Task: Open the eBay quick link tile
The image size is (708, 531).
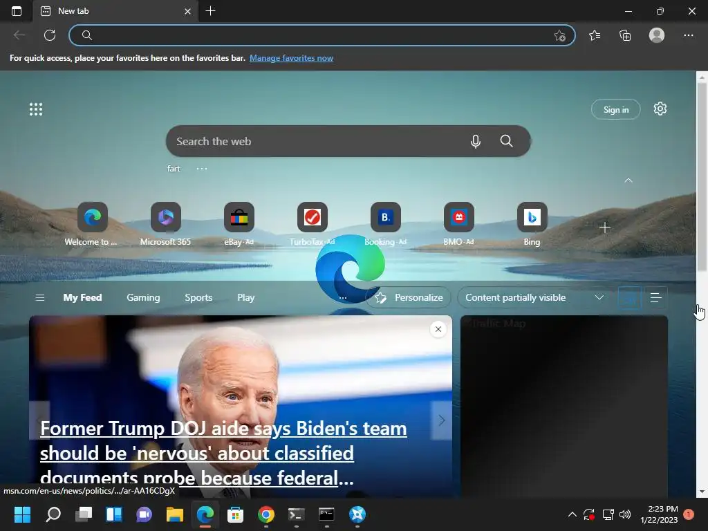Action: pyautogui.click(x=239, y=225)
